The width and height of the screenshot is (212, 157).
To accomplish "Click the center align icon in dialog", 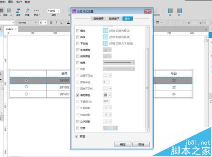I will [x=111, y=128].
